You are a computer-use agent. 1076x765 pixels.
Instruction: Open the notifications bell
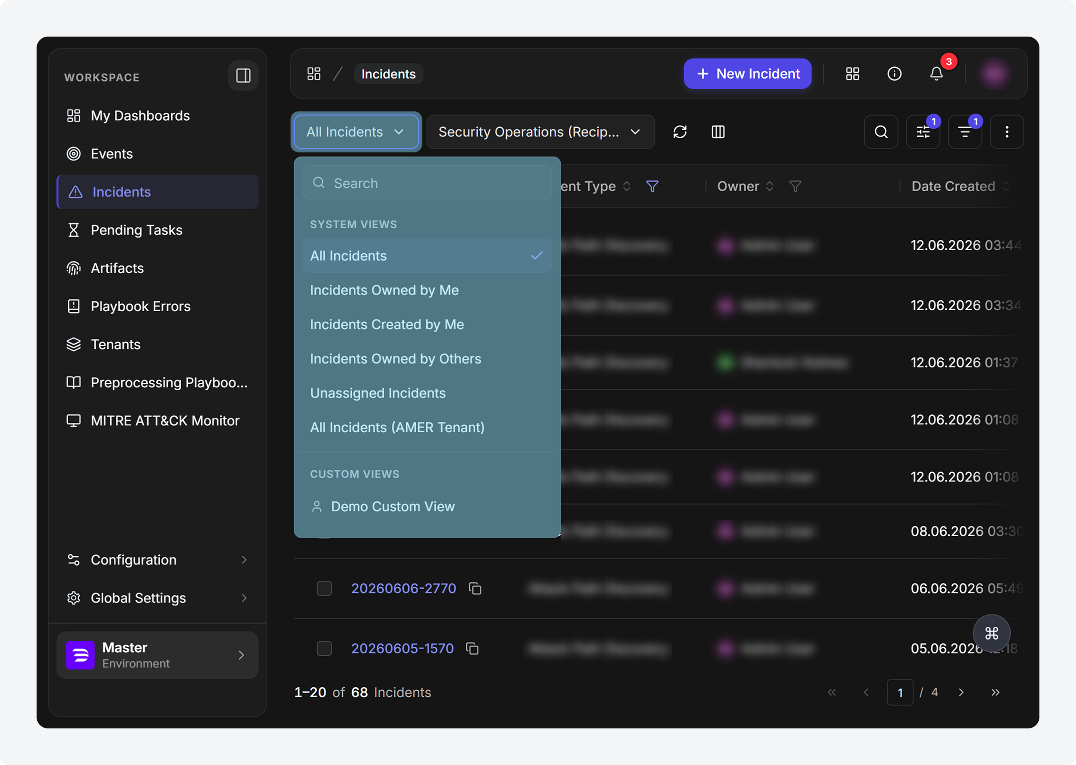point(936,74)
